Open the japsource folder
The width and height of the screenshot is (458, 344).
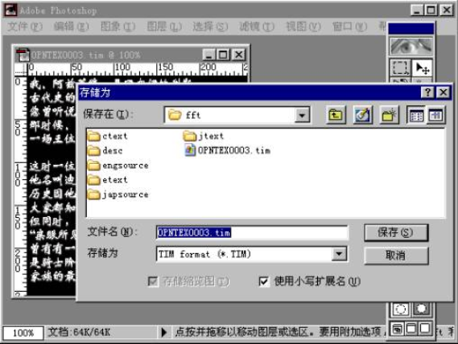[118, 195]
